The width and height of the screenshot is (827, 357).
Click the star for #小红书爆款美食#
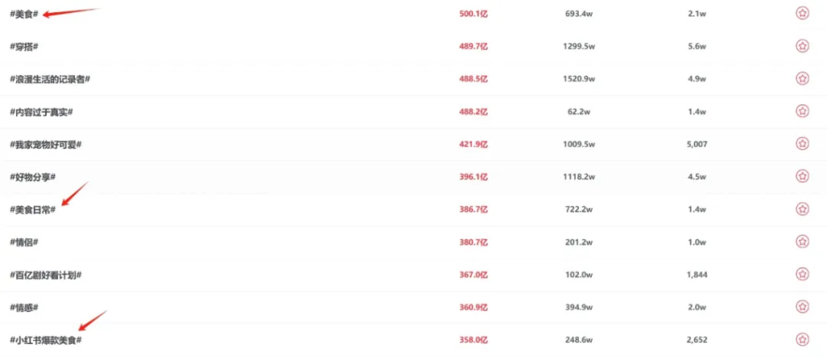click(802, 339)
